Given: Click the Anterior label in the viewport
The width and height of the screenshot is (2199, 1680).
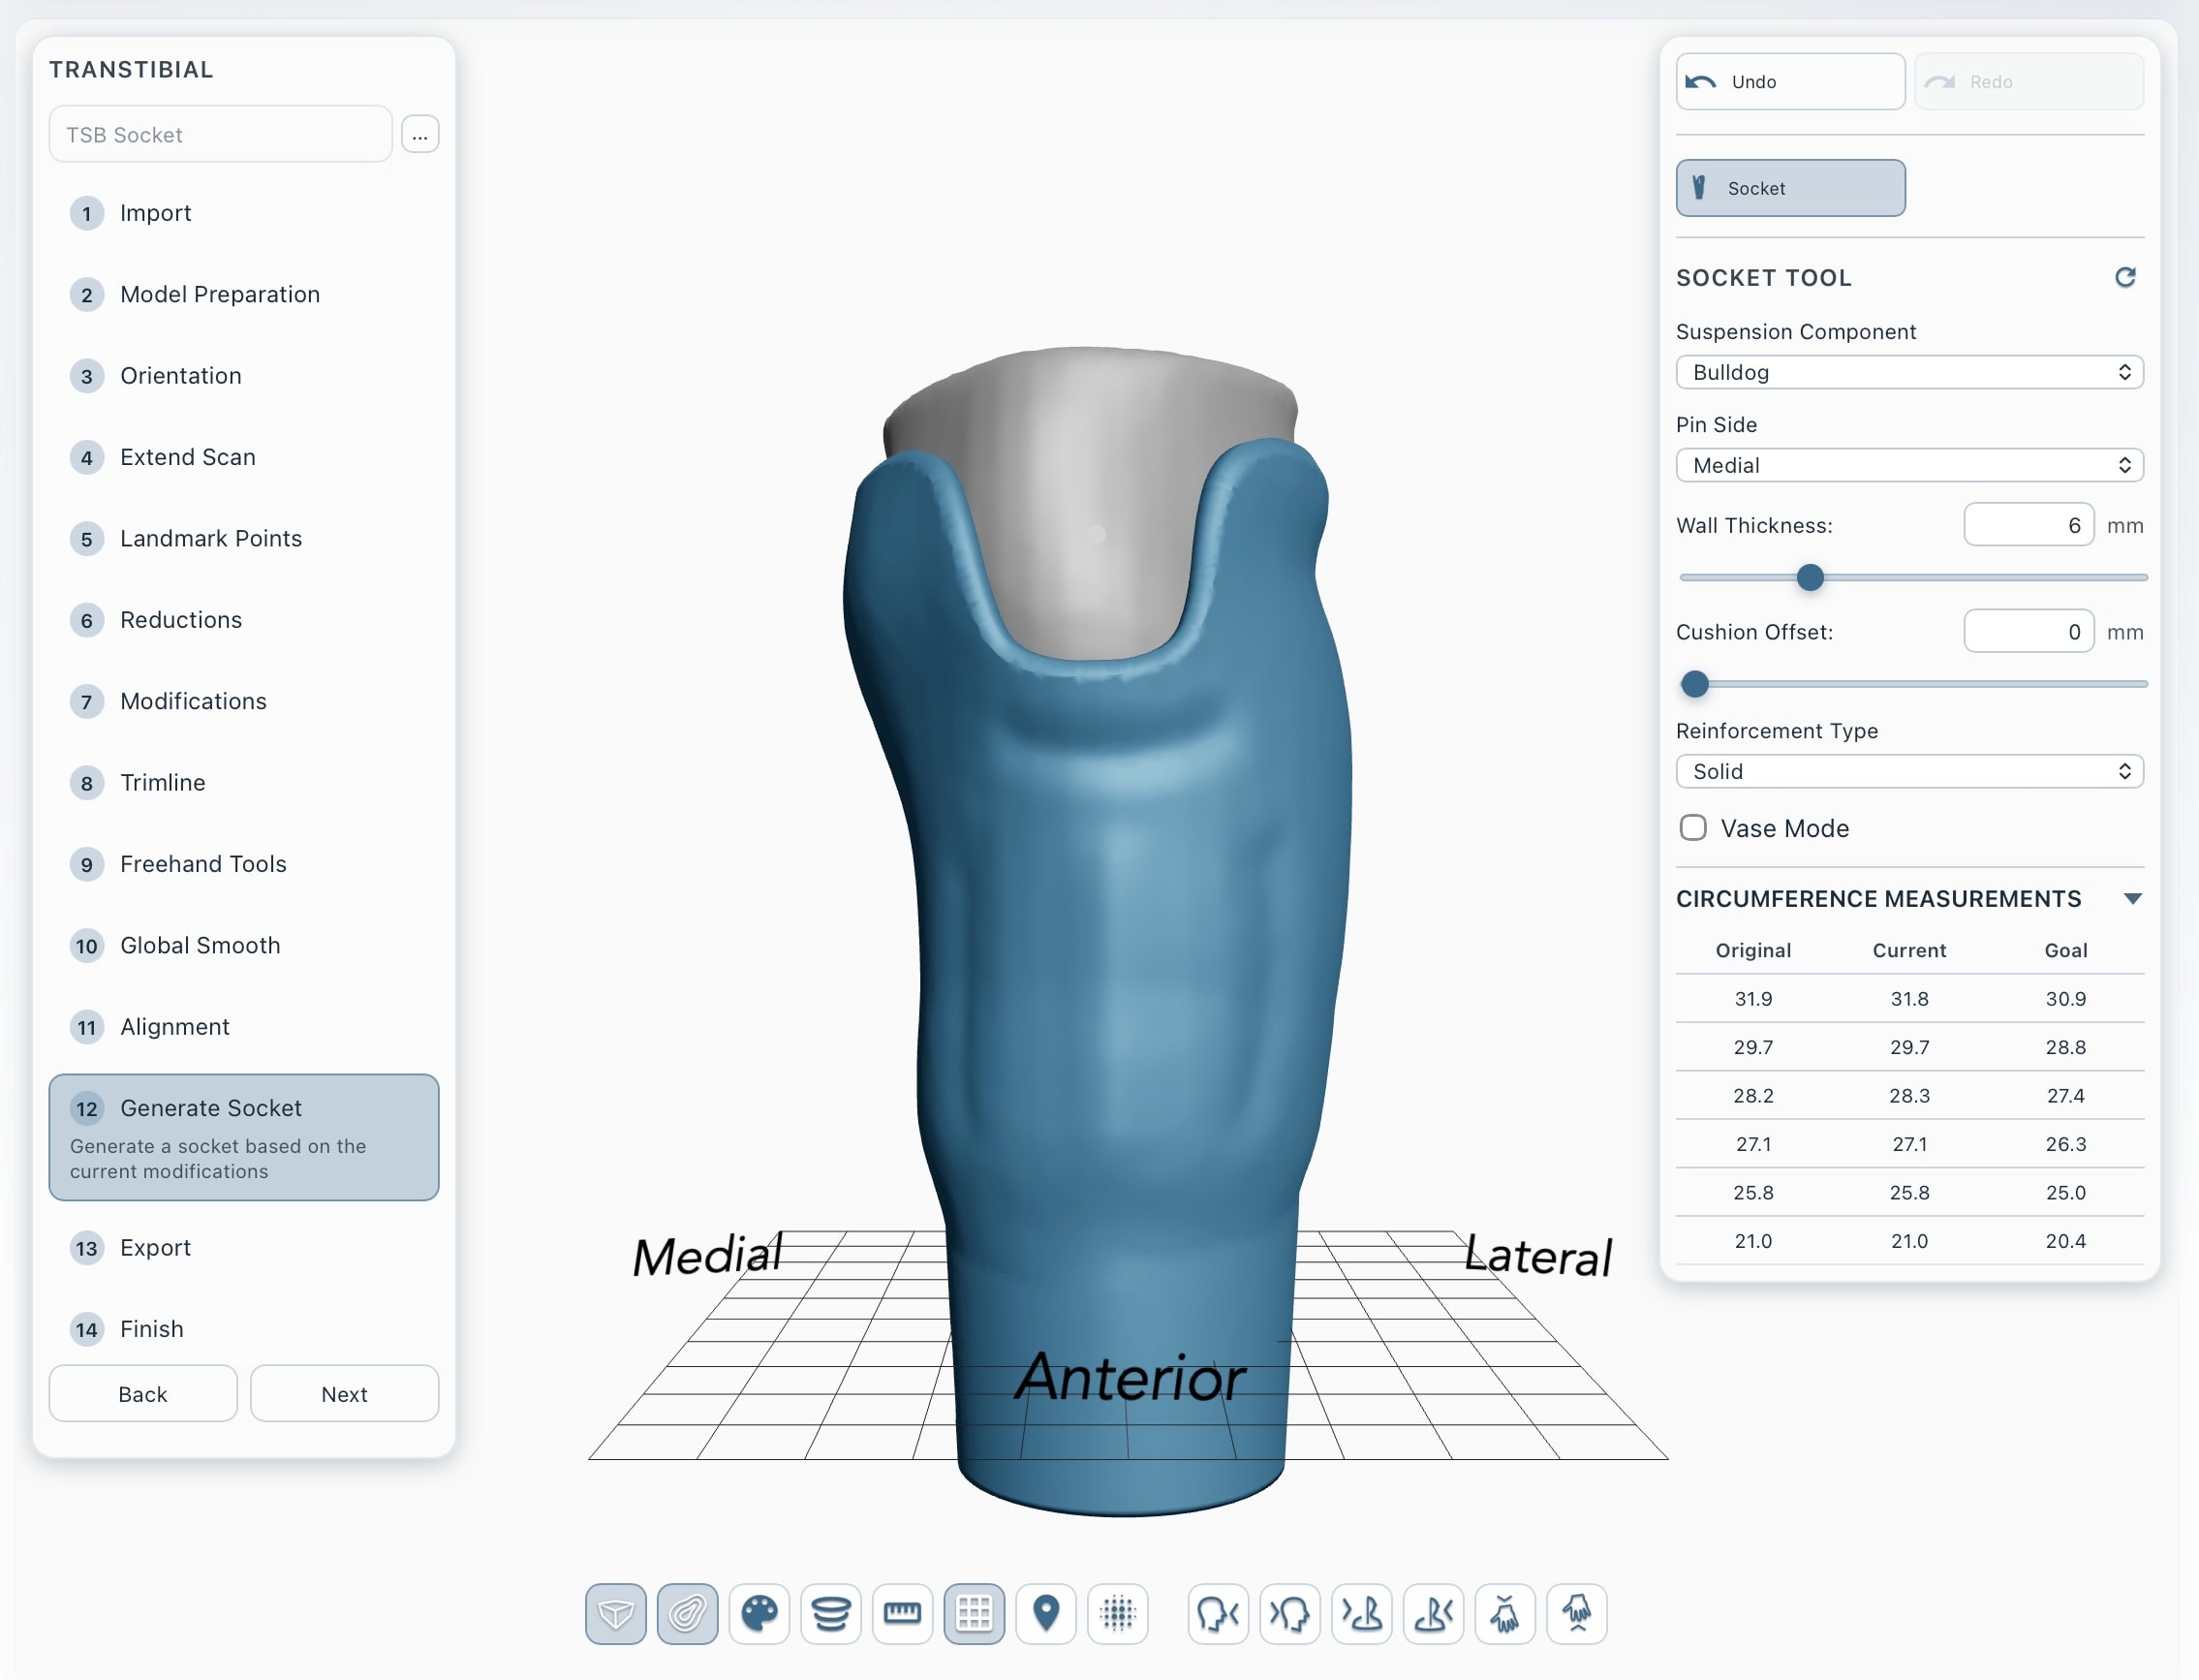Looking at the screenshot, I should tap(1130, 1378).
